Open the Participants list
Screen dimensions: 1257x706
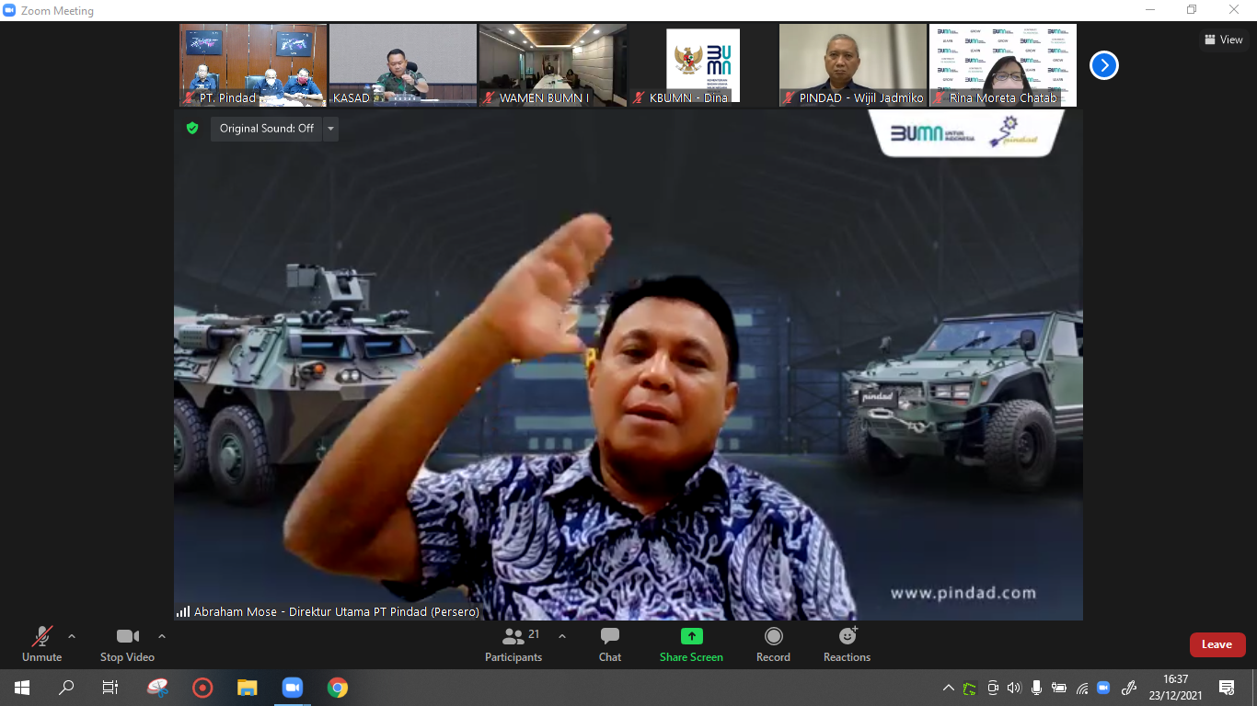click(514, 643)
